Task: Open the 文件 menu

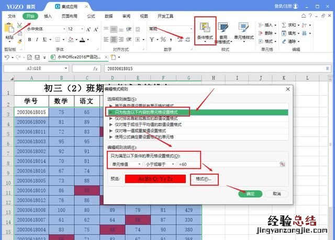Action: click(12, 16)
